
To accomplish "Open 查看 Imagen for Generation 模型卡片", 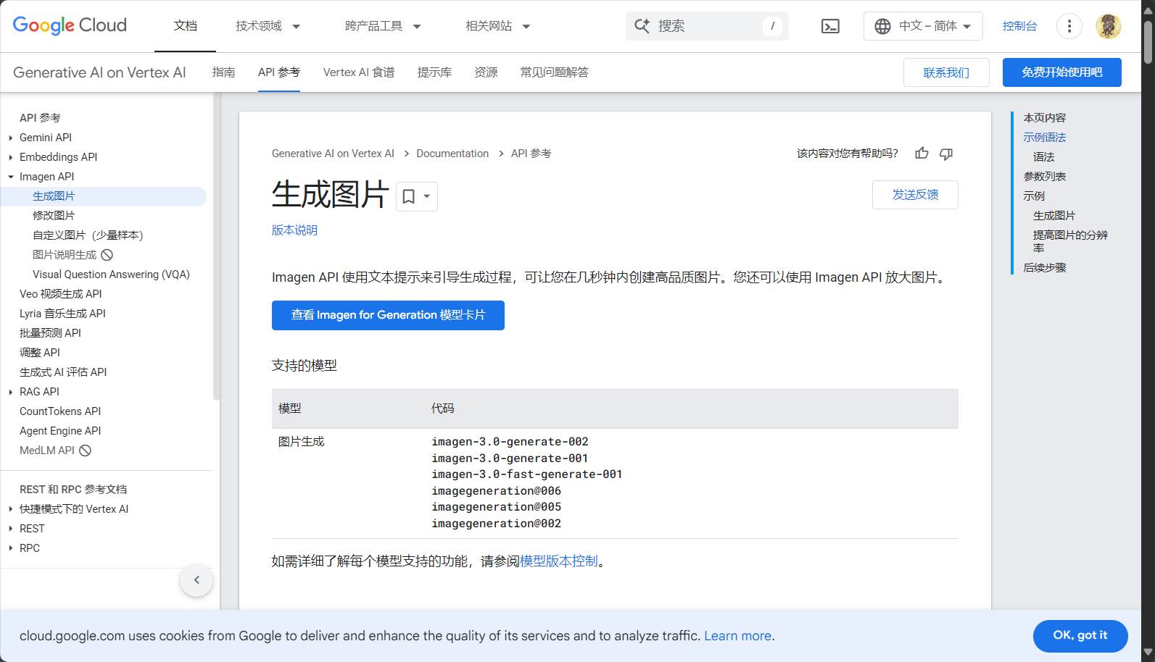I will (x=388, y=315).
